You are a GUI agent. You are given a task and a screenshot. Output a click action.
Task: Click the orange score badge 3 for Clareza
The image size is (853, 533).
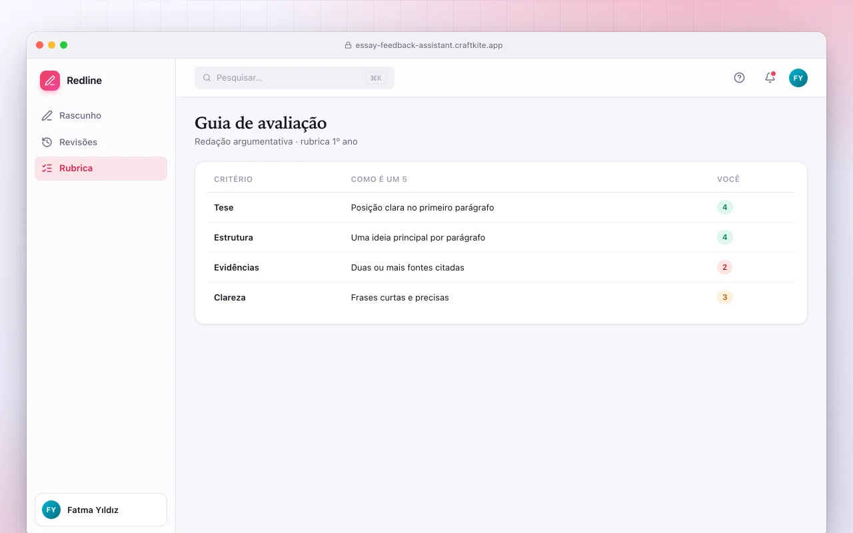(x=725, y=297)
